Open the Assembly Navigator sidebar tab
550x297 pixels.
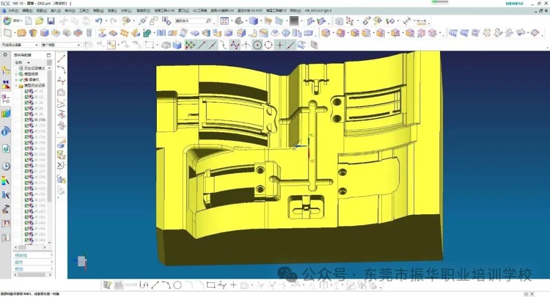[x=6, y=71]
